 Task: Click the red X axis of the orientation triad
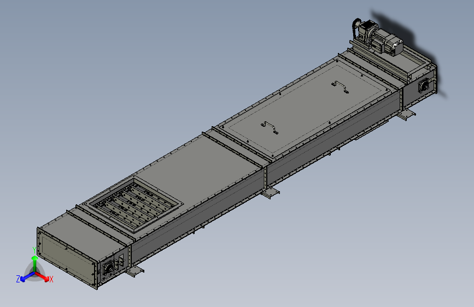point(43,276)
